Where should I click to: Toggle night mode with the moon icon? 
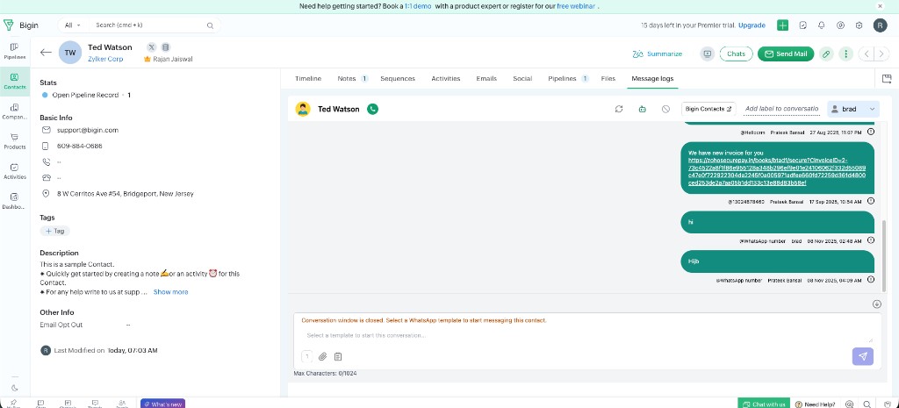click(x=15, y=388)
